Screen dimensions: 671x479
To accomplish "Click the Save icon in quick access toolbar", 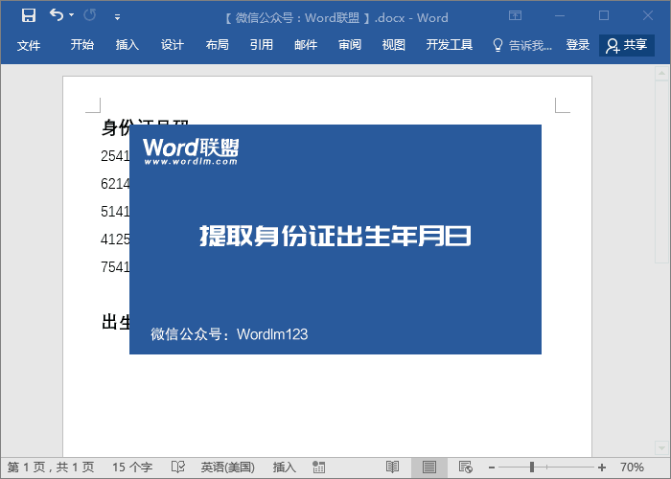I will coord(29,15).
